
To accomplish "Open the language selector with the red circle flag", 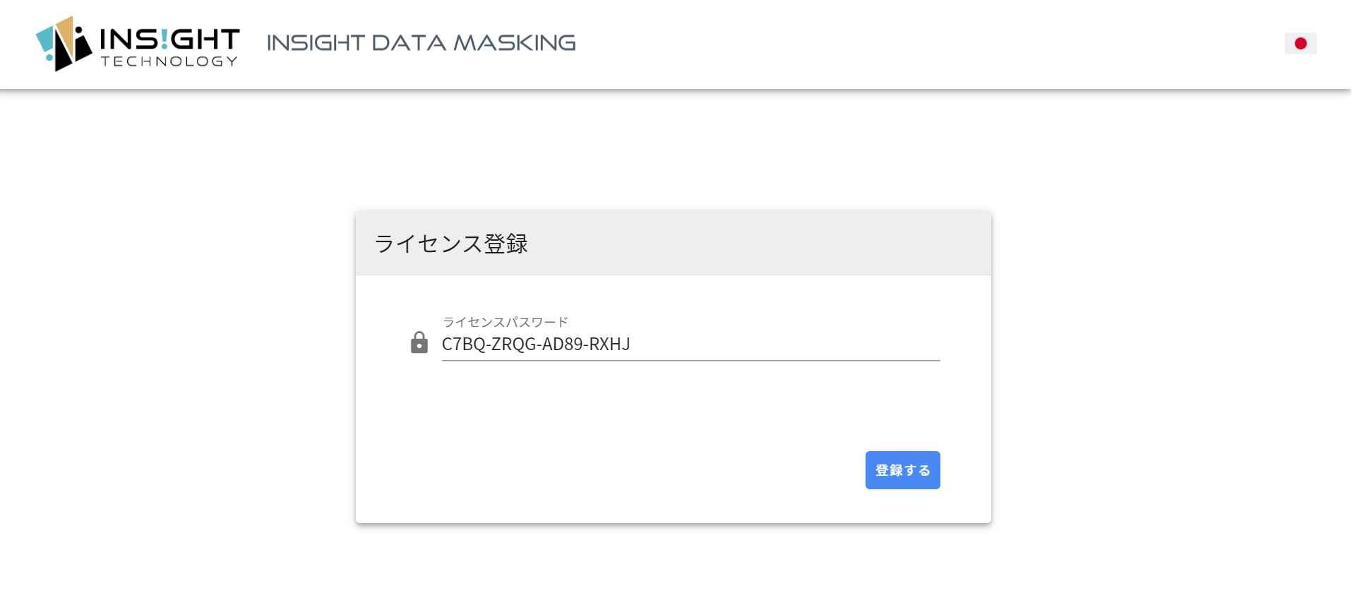I will 1300,44.
